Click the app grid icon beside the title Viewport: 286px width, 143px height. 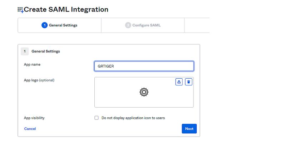point(20,10)
